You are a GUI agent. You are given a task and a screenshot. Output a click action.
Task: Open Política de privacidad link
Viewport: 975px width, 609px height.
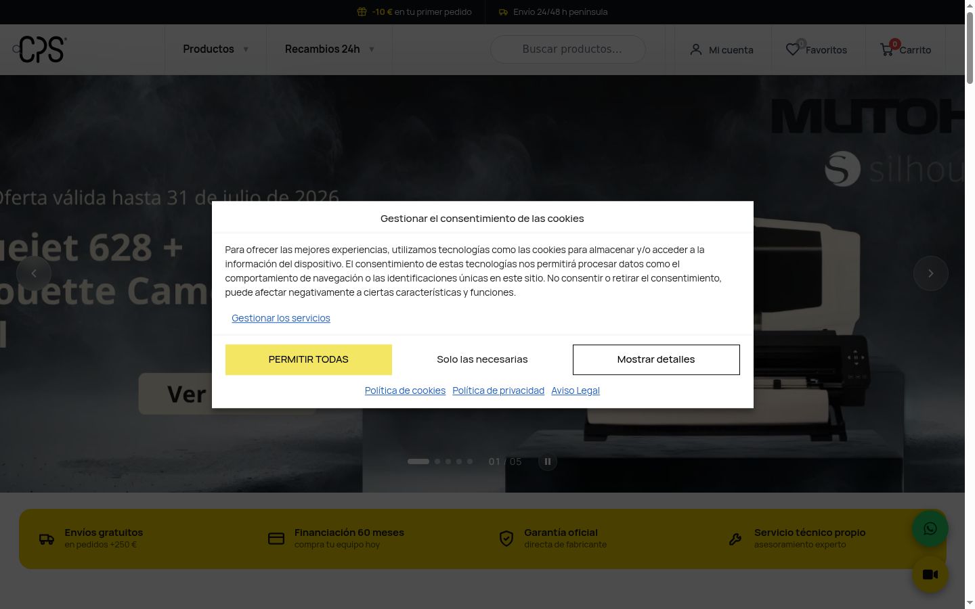[x=498, y=390]
